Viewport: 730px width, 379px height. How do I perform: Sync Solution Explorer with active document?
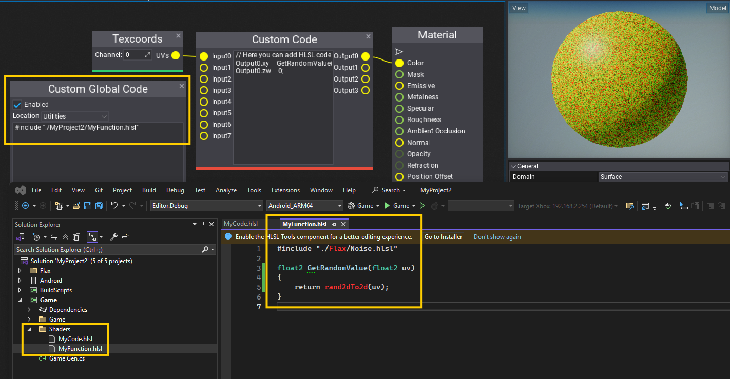(54, 236)
